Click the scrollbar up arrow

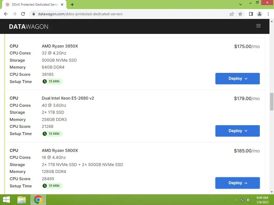pyautogui.click(x=272, y=21)
